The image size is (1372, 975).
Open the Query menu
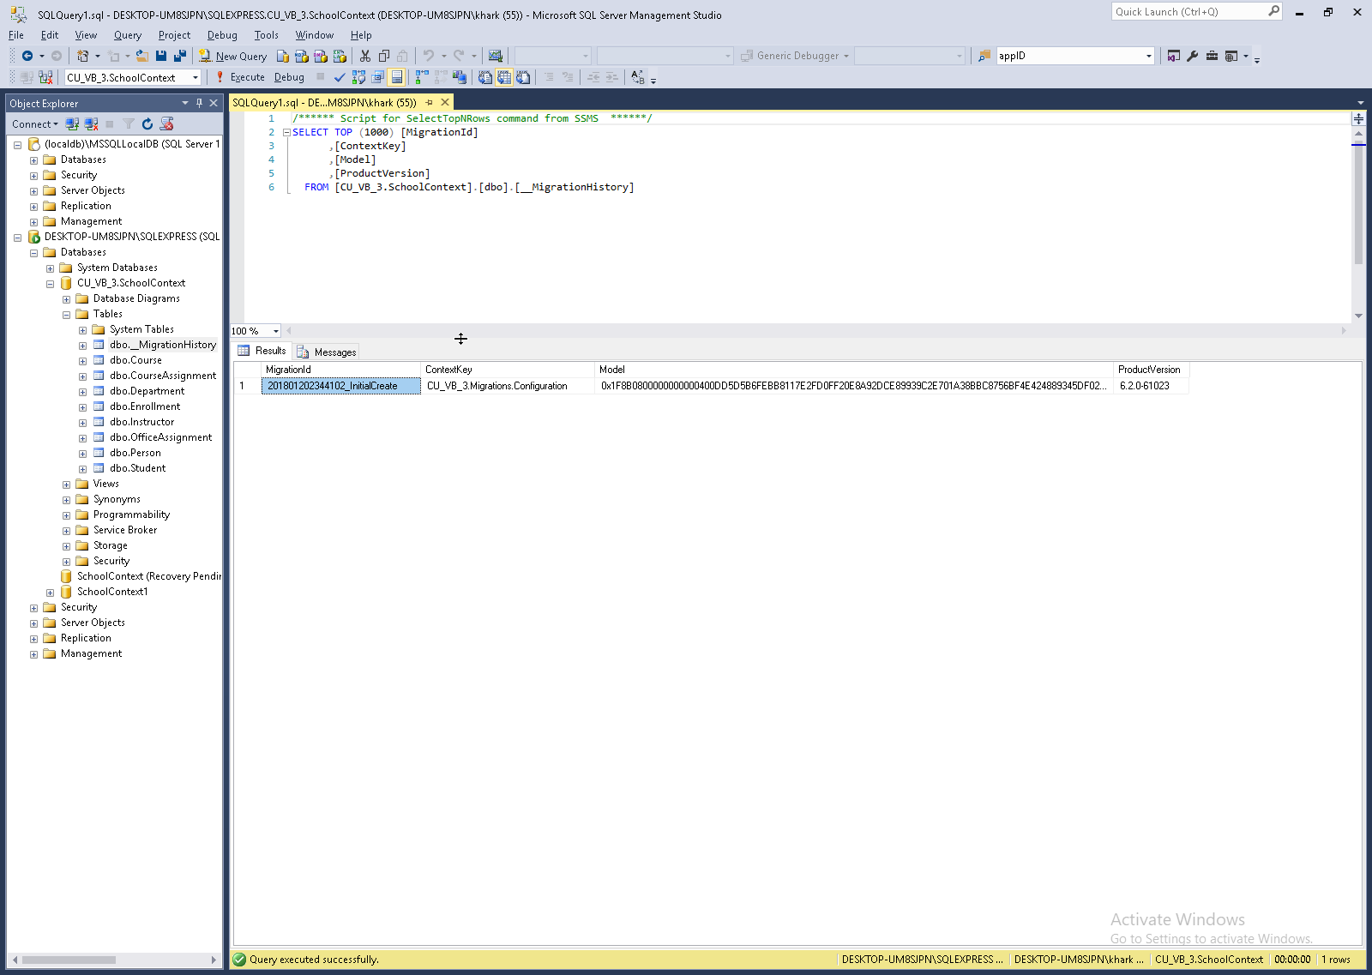(x=128, y=35)
